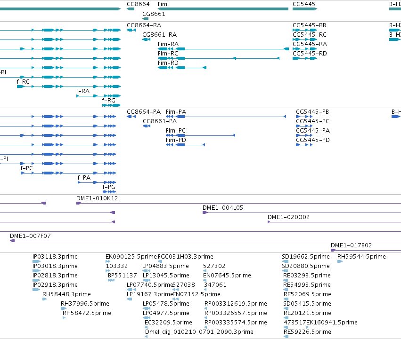This screenshot has width=401, height=339.
Task: Click EST RH58472.5prime
Action: pos(87,313)
